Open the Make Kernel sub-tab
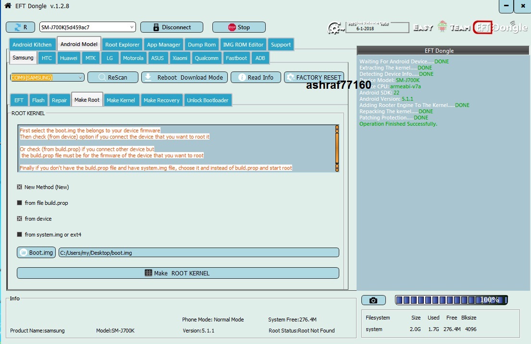The height and width of the screenshot is (344, 531). click(121, 100)
